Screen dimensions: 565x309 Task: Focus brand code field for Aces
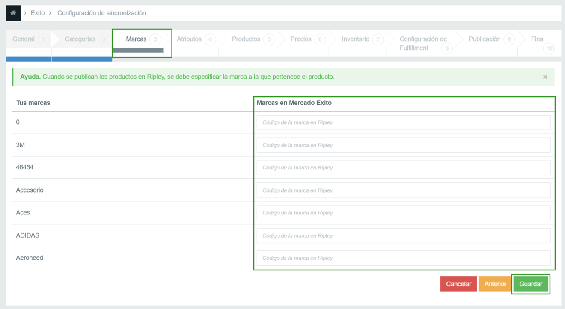pos(404,213)
